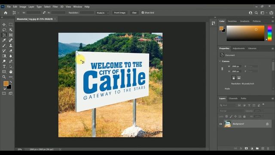Select the Zoom tool in the toolbox
The image size is (275, 155).
point(4,77)
